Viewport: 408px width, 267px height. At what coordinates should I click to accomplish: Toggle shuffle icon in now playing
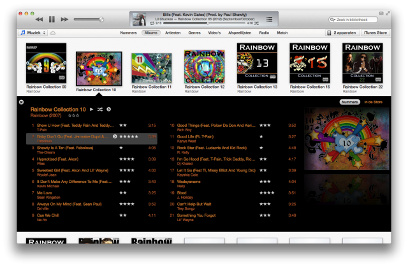256,23
